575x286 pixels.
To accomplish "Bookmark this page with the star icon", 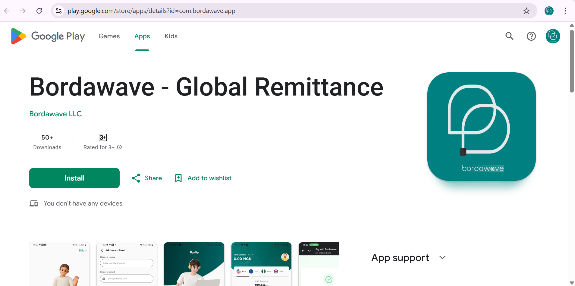I will pyautogui.click(x=526, y=11).
